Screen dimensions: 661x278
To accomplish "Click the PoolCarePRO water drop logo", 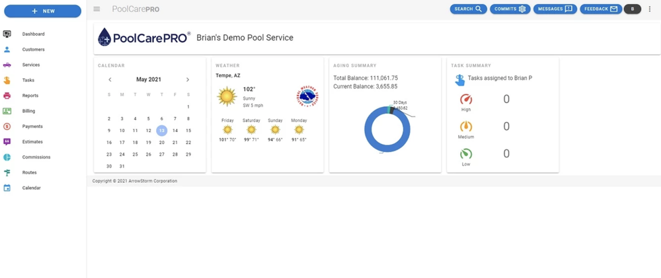I will [104, 37].
